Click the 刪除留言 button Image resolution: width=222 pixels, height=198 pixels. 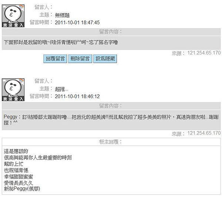point(80,59)
